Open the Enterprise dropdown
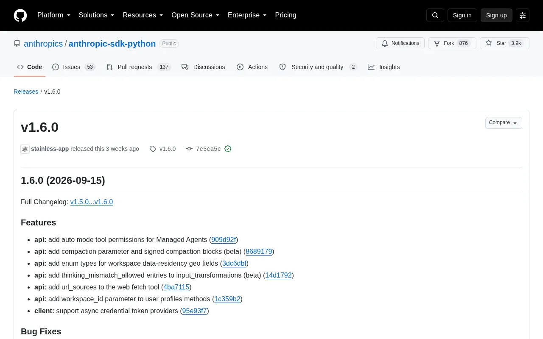 coord(247,15)
